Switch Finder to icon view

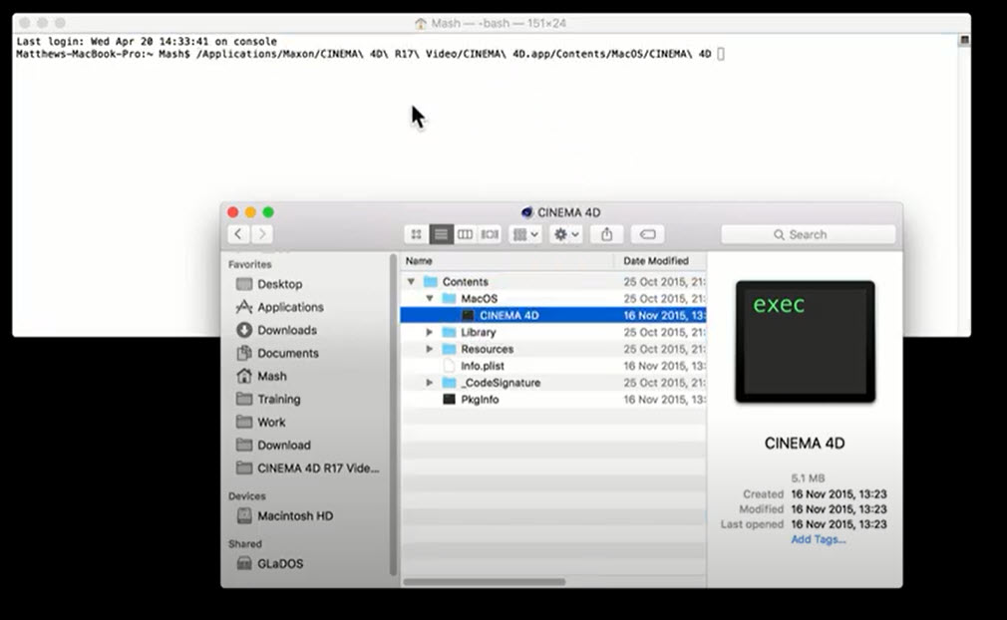pos(416,234)
